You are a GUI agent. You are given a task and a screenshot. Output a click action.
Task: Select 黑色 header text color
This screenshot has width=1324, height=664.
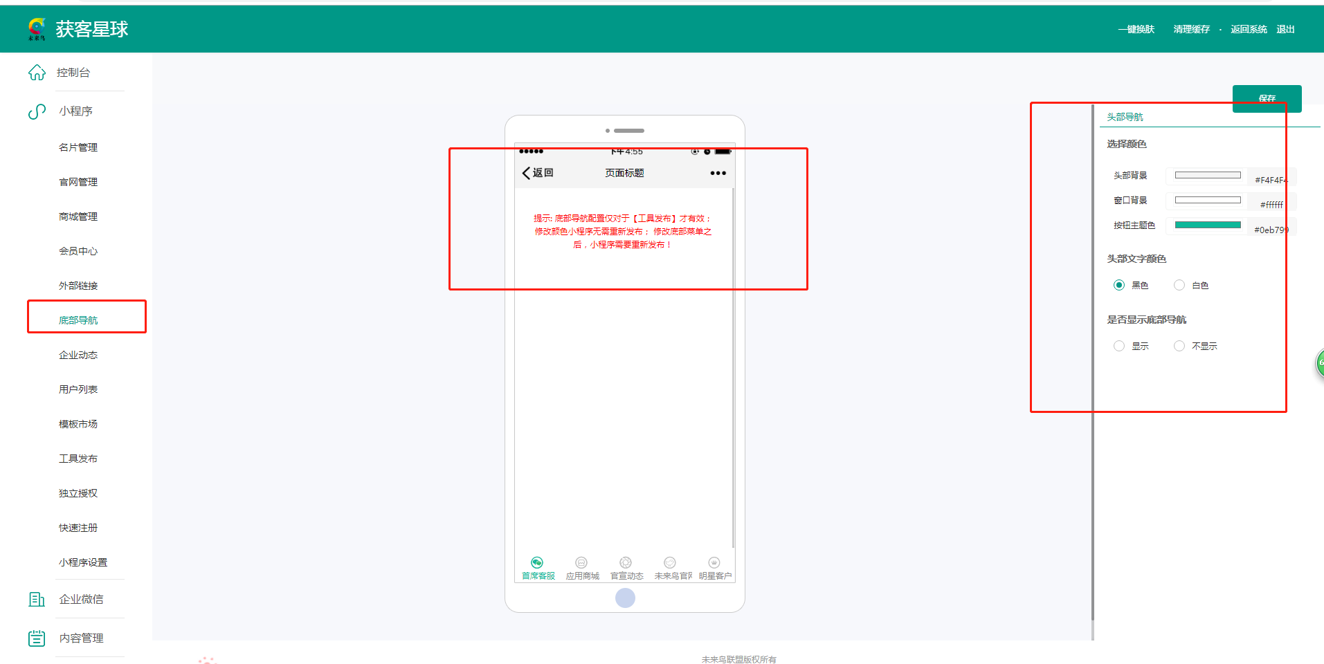click(1119, 285)
